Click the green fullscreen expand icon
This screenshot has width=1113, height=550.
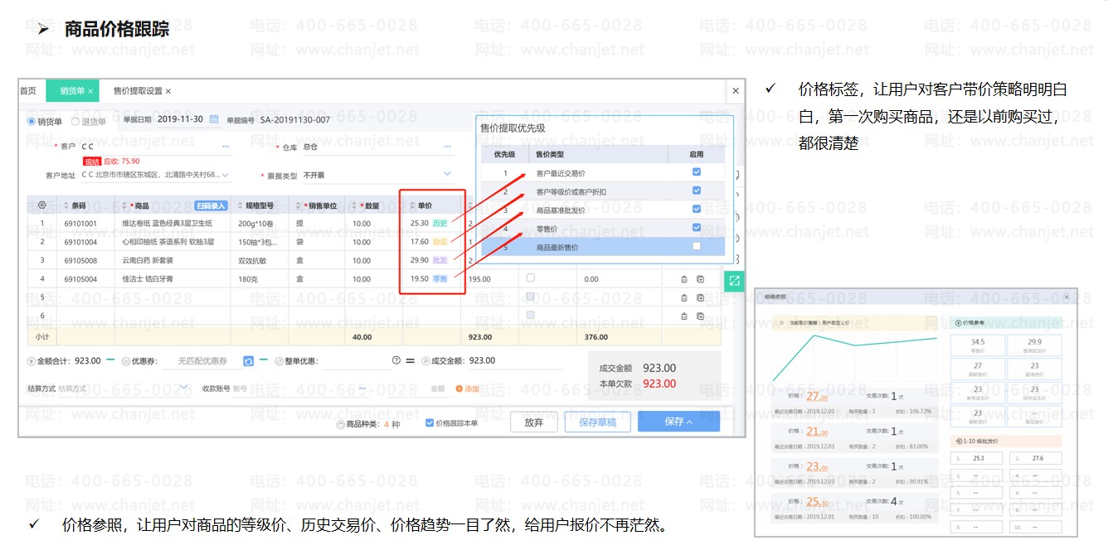click(x=734, y=281)
